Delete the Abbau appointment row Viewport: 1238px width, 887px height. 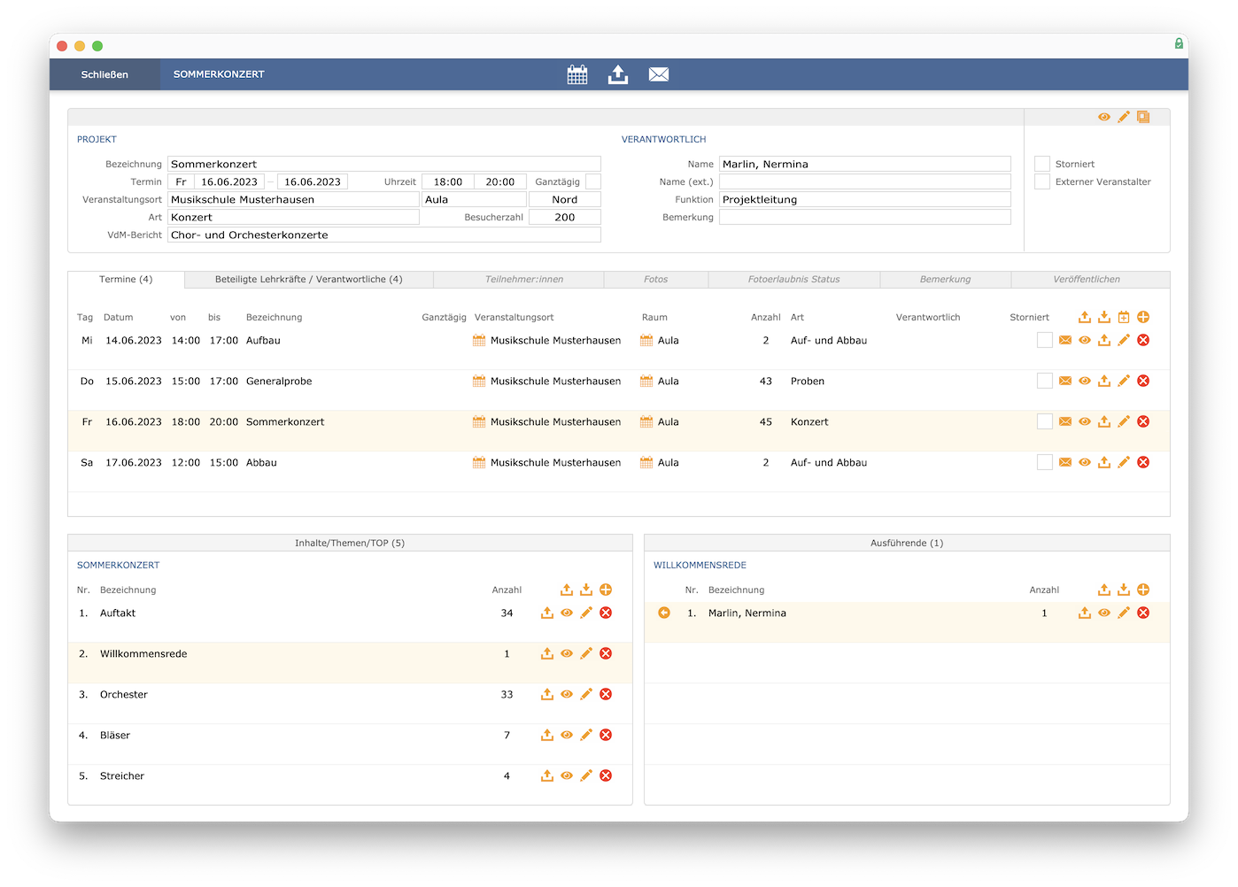pyautogui.click(x=1143, y=462)
